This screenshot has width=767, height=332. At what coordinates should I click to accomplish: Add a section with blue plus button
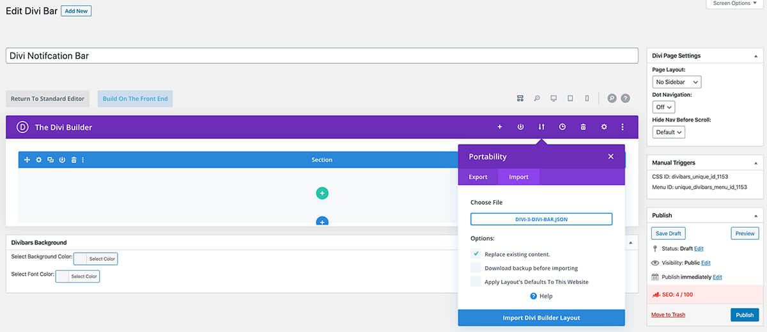pyautogui.click(x=322, y=221)
